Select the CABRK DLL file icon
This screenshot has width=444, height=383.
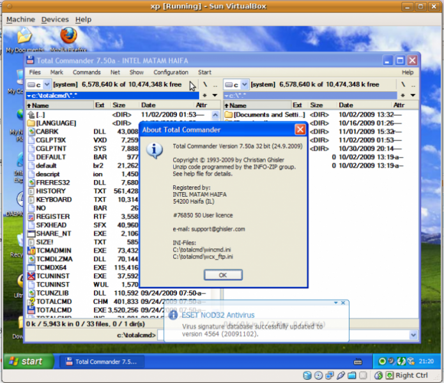[31, 131]
